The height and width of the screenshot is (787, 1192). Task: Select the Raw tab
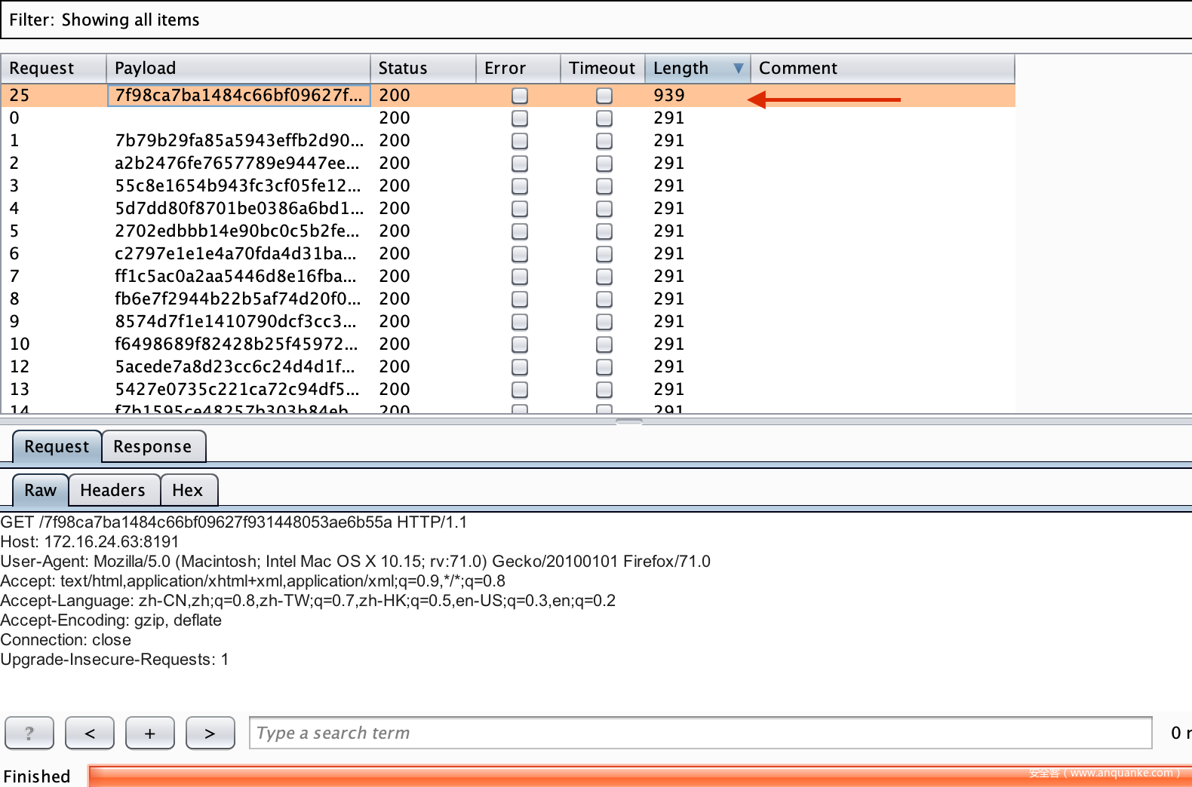(x=41, y=490)
